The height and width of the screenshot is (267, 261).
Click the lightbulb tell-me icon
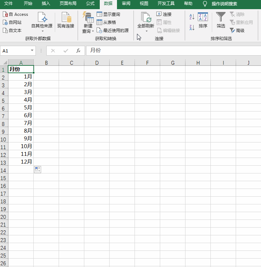(x=205, y=4)
